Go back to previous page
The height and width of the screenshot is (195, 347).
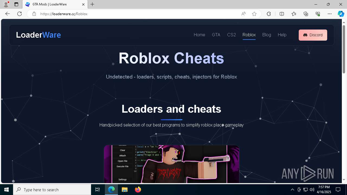pyautogui.click(x=8, y=14)
